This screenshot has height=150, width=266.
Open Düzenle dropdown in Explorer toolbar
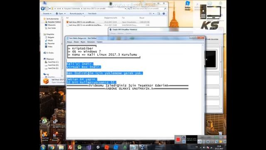[47, 13]
